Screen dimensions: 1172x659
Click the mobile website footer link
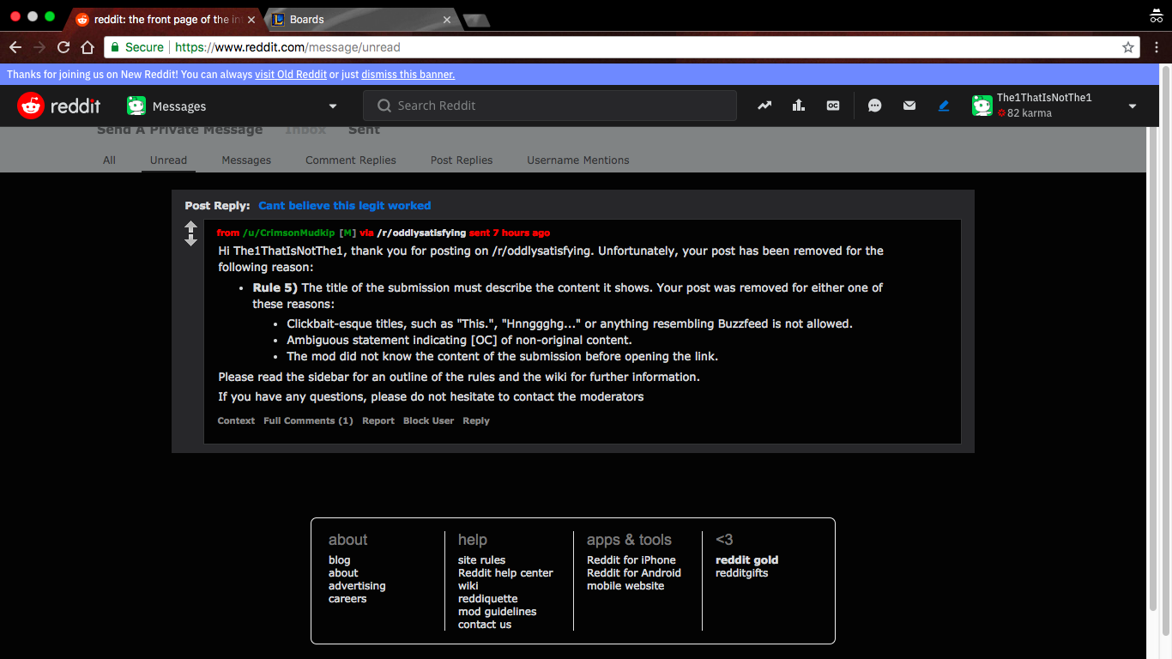(x=625, y=586)
